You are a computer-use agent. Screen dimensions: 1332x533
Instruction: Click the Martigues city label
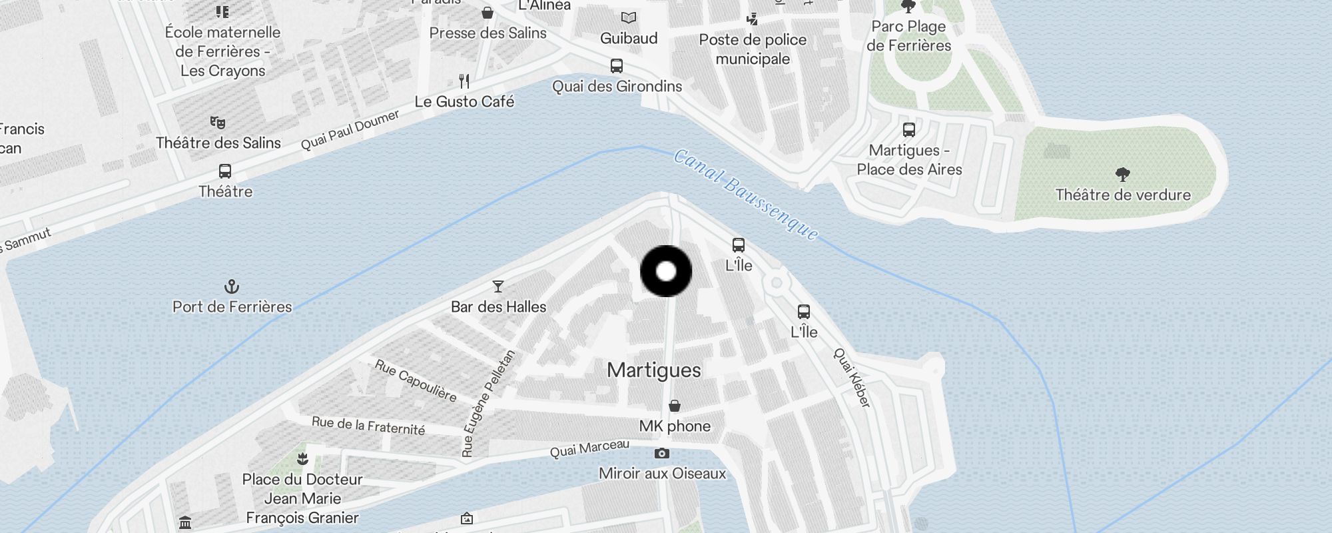[654, 370]
